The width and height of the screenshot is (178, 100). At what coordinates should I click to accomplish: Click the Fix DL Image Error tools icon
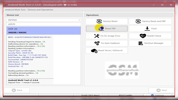pyautogui.click(x=97, y=36)
